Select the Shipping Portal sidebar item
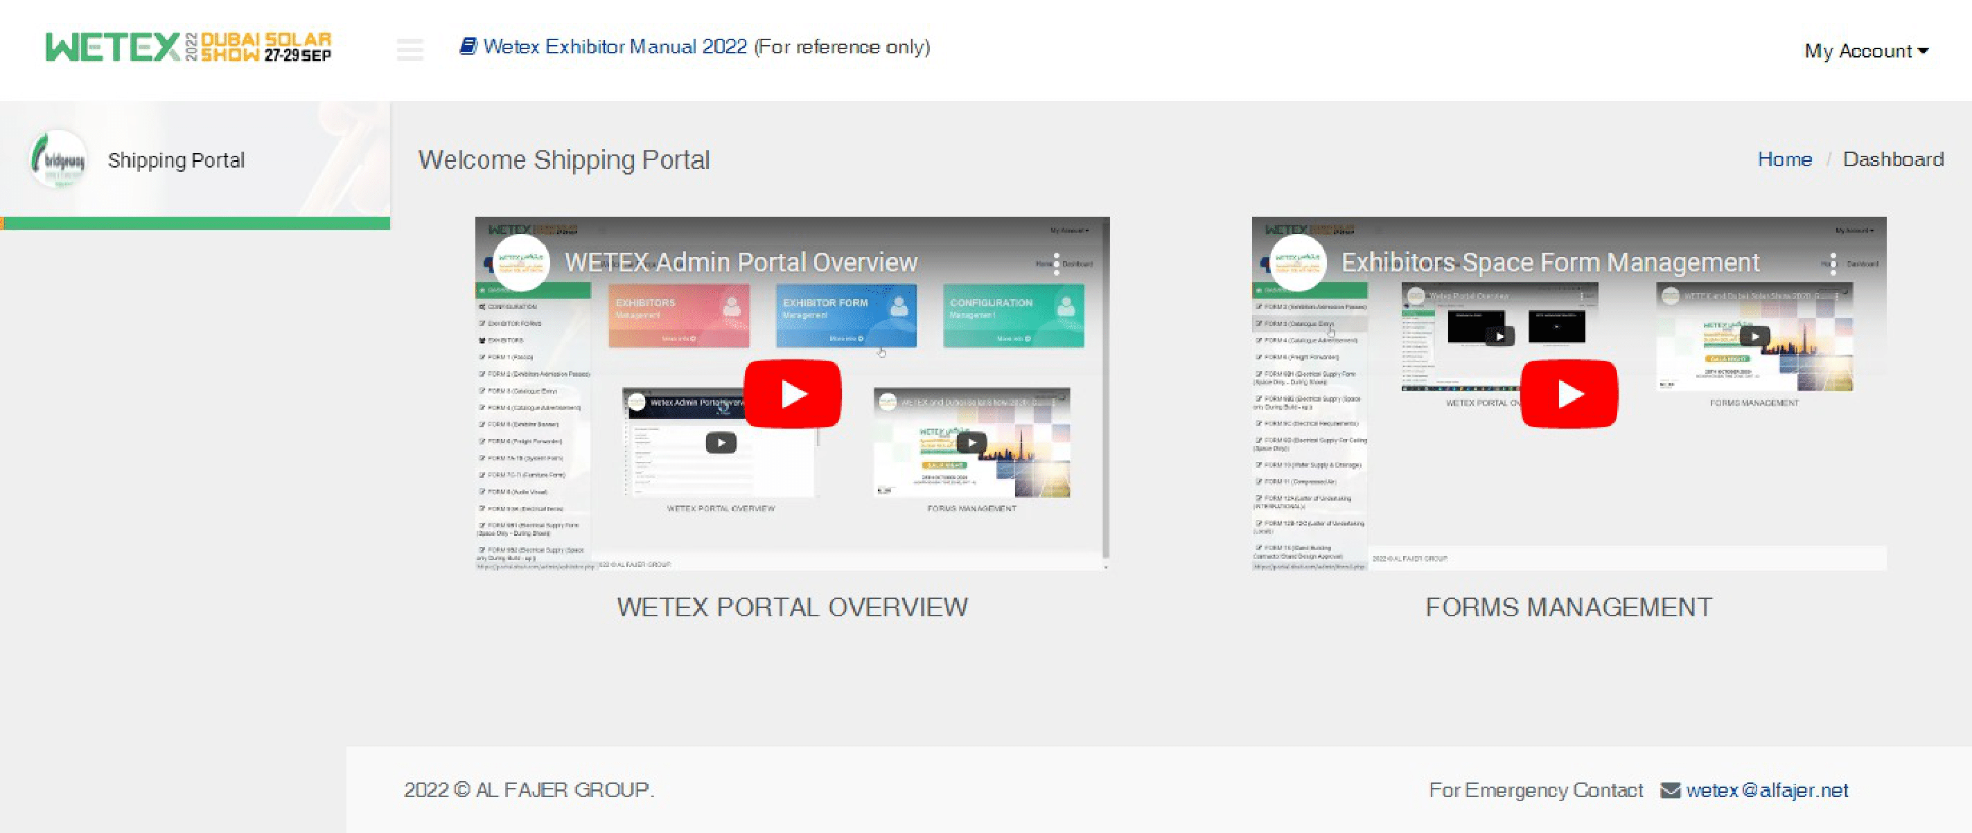Image resolution: width=1972 pixels, height=833 pixels. point(177,160)
